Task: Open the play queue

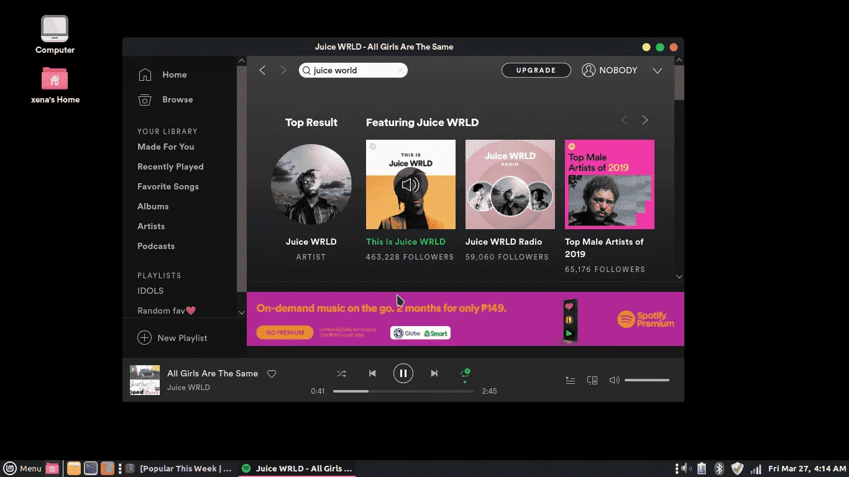Action: click(570, 380)
